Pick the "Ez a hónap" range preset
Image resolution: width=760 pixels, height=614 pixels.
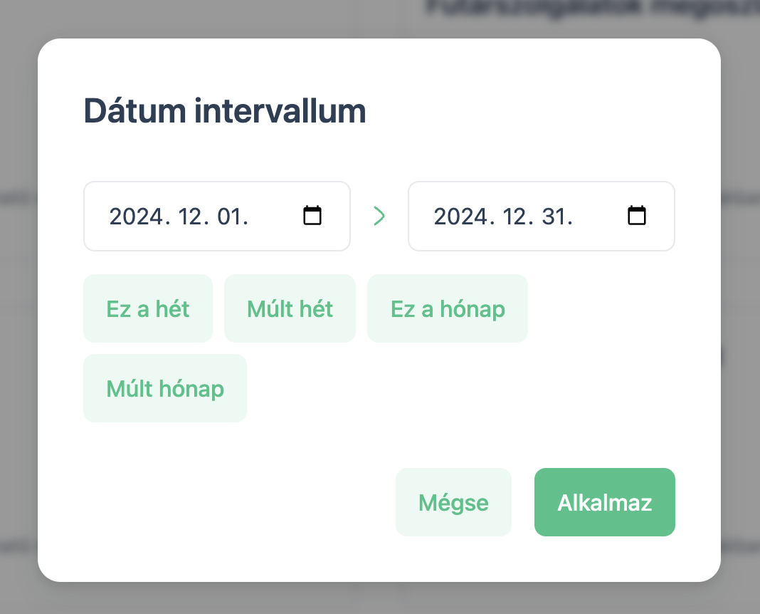click(448, 308)
